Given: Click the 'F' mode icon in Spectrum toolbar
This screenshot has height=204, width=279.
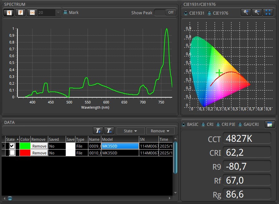Looking at the screenshot, I should point(21,13).
